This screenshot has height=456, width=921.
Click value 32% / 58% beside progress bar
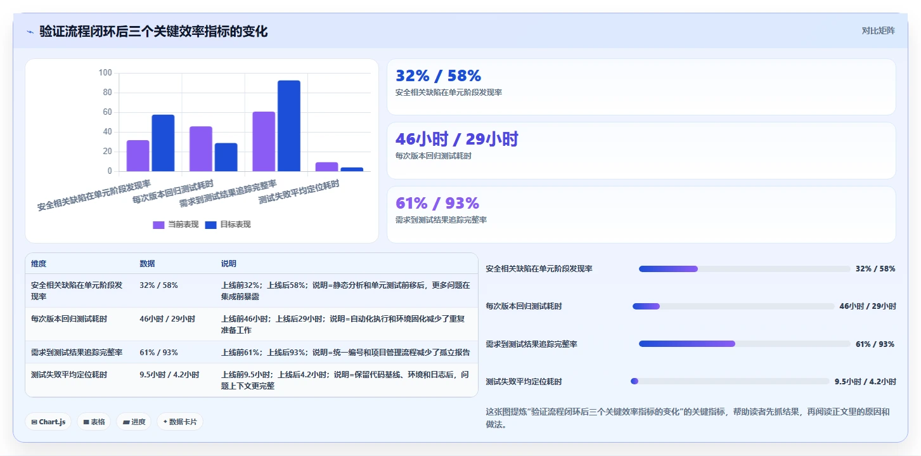point(875,269)
